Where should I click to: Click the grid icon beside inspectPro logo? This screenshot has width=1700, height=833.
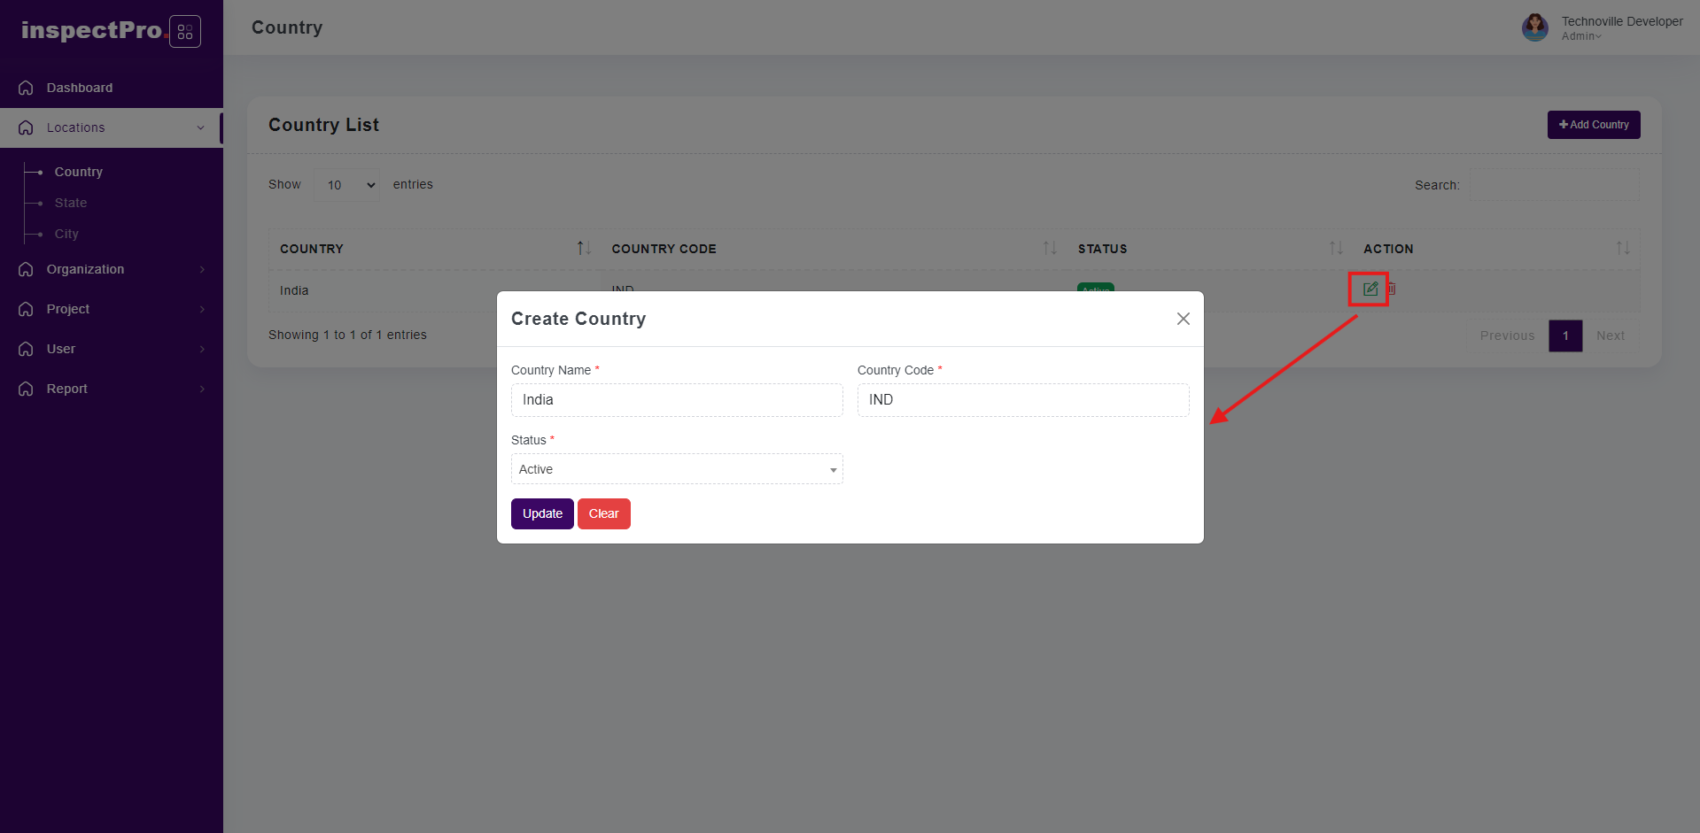[185, 32]
